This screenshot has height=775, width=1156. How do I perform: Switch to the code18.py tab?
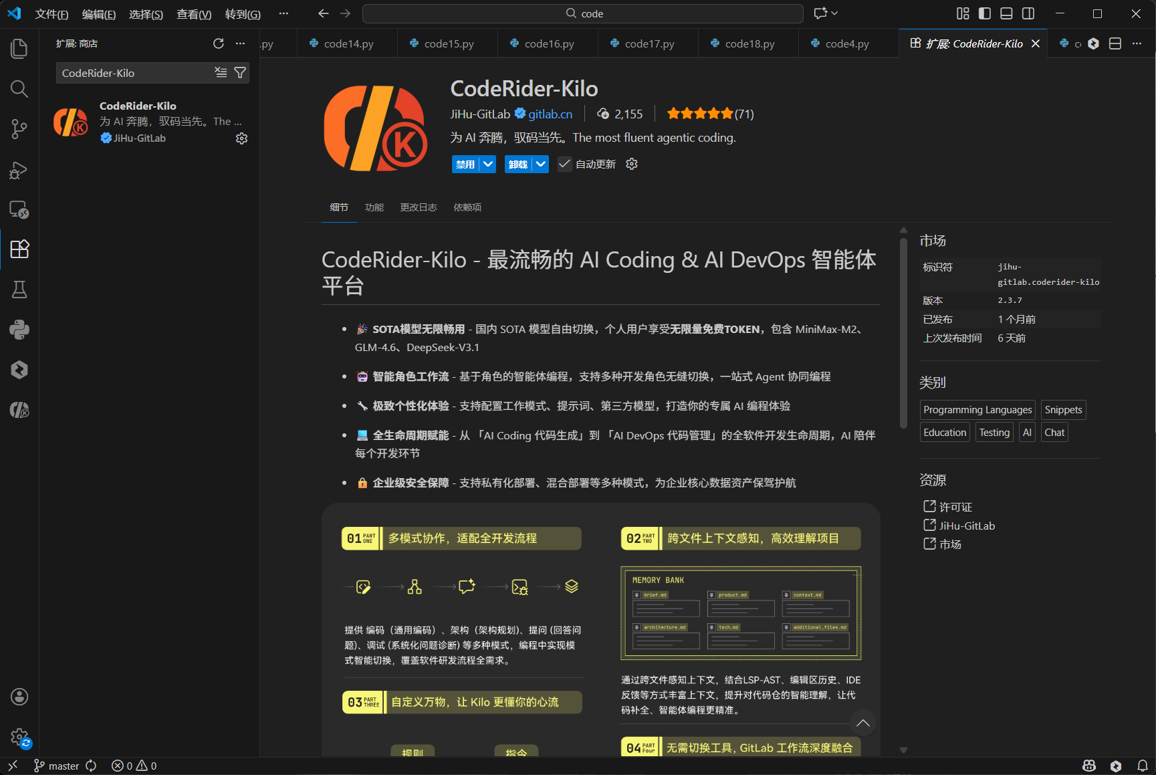(x=749, y=43)
